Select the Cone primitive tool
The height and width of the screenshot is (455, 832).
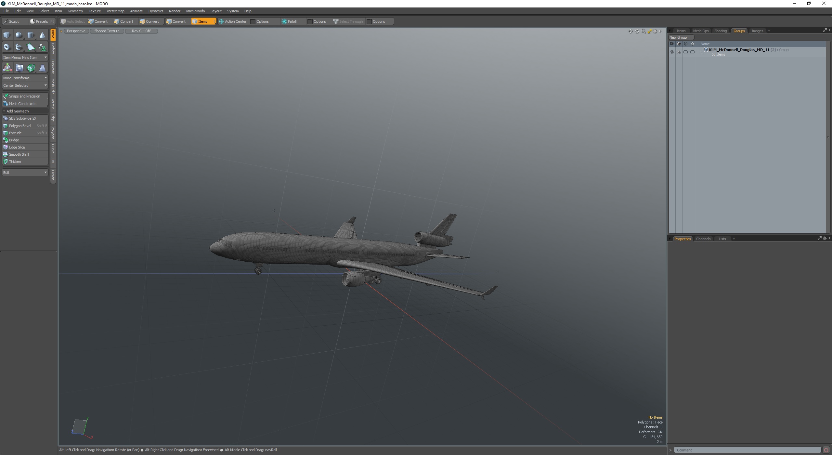(x=42, y=35)
